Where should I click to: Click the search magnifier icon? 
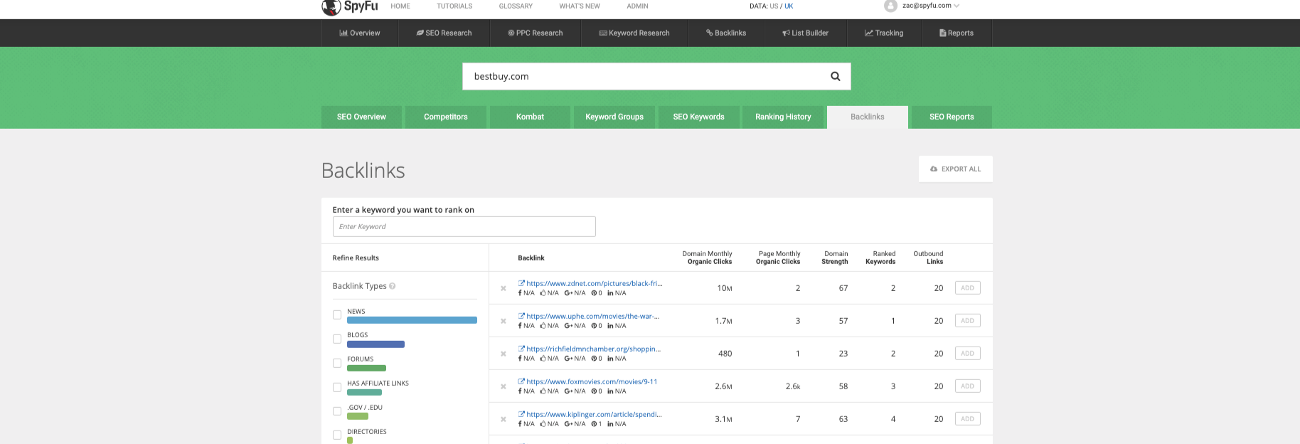(x=836, y=76)
